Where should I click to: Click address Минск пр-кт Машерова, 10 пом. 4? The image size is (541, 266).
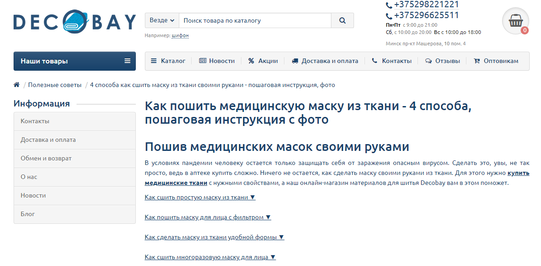[426, 44]
